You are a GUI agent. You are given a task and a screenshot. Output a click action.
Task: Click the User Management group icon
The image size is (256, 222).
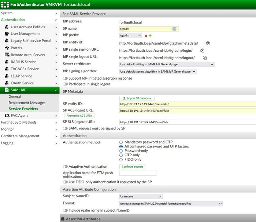point(7,34)
